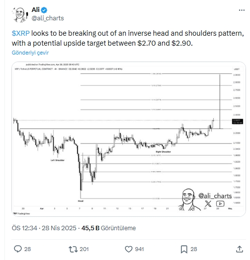The height and width of the screenshot is (260, 250).
Task: Click Ali's profile avatar
Action: 20,14
